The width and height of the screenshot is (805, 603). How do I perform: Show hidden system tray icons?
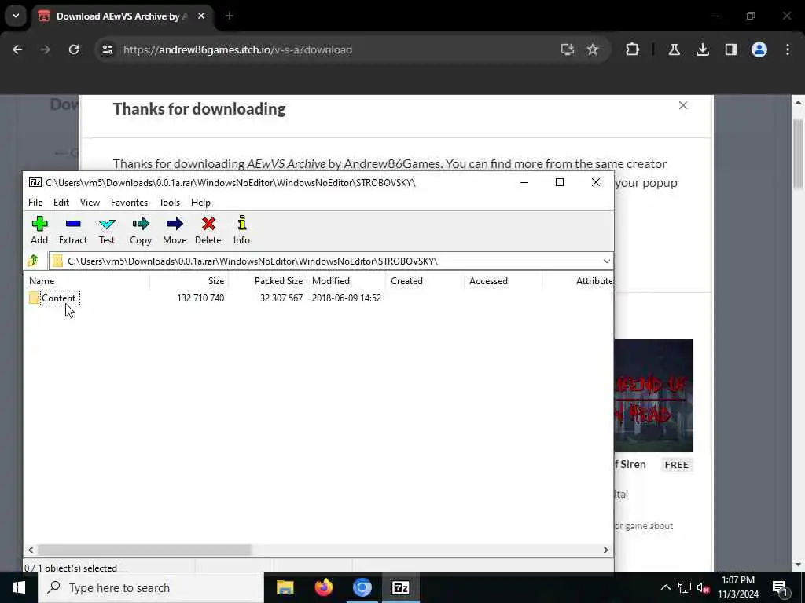pyautogui.click(x=665, y=587)
